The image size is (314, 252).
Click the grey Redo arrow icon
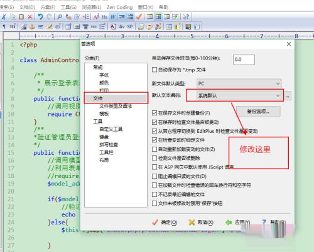pos(49,16)
